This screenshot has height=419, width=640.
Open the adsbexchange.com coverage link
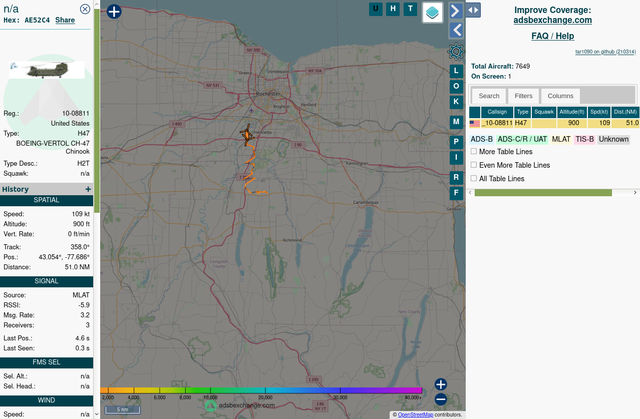(x=553, y=20)
